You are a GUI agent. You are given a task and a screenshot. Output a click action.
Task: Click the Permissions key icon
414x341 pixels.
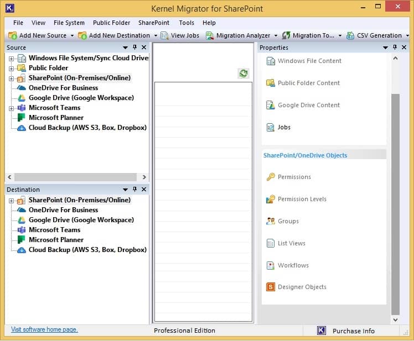tap(270, 177)
